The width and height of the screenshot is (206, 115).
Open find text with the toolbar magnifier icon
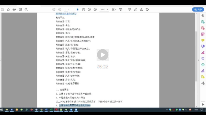coord(26,9)
